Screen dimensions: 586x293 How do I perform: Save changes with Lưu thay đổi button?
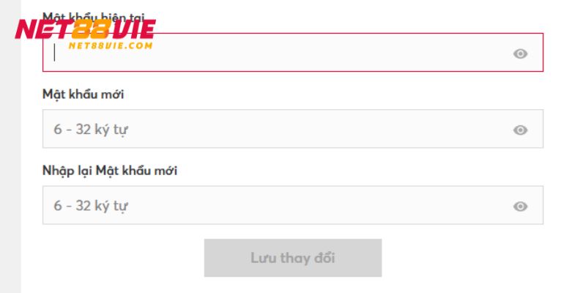[x=293, y=258]
